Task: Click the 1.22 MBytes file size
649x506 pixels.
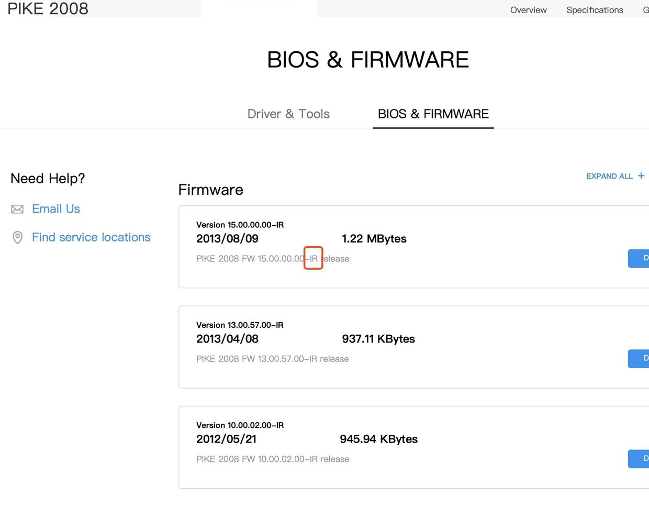Action: tap(374, 239)
